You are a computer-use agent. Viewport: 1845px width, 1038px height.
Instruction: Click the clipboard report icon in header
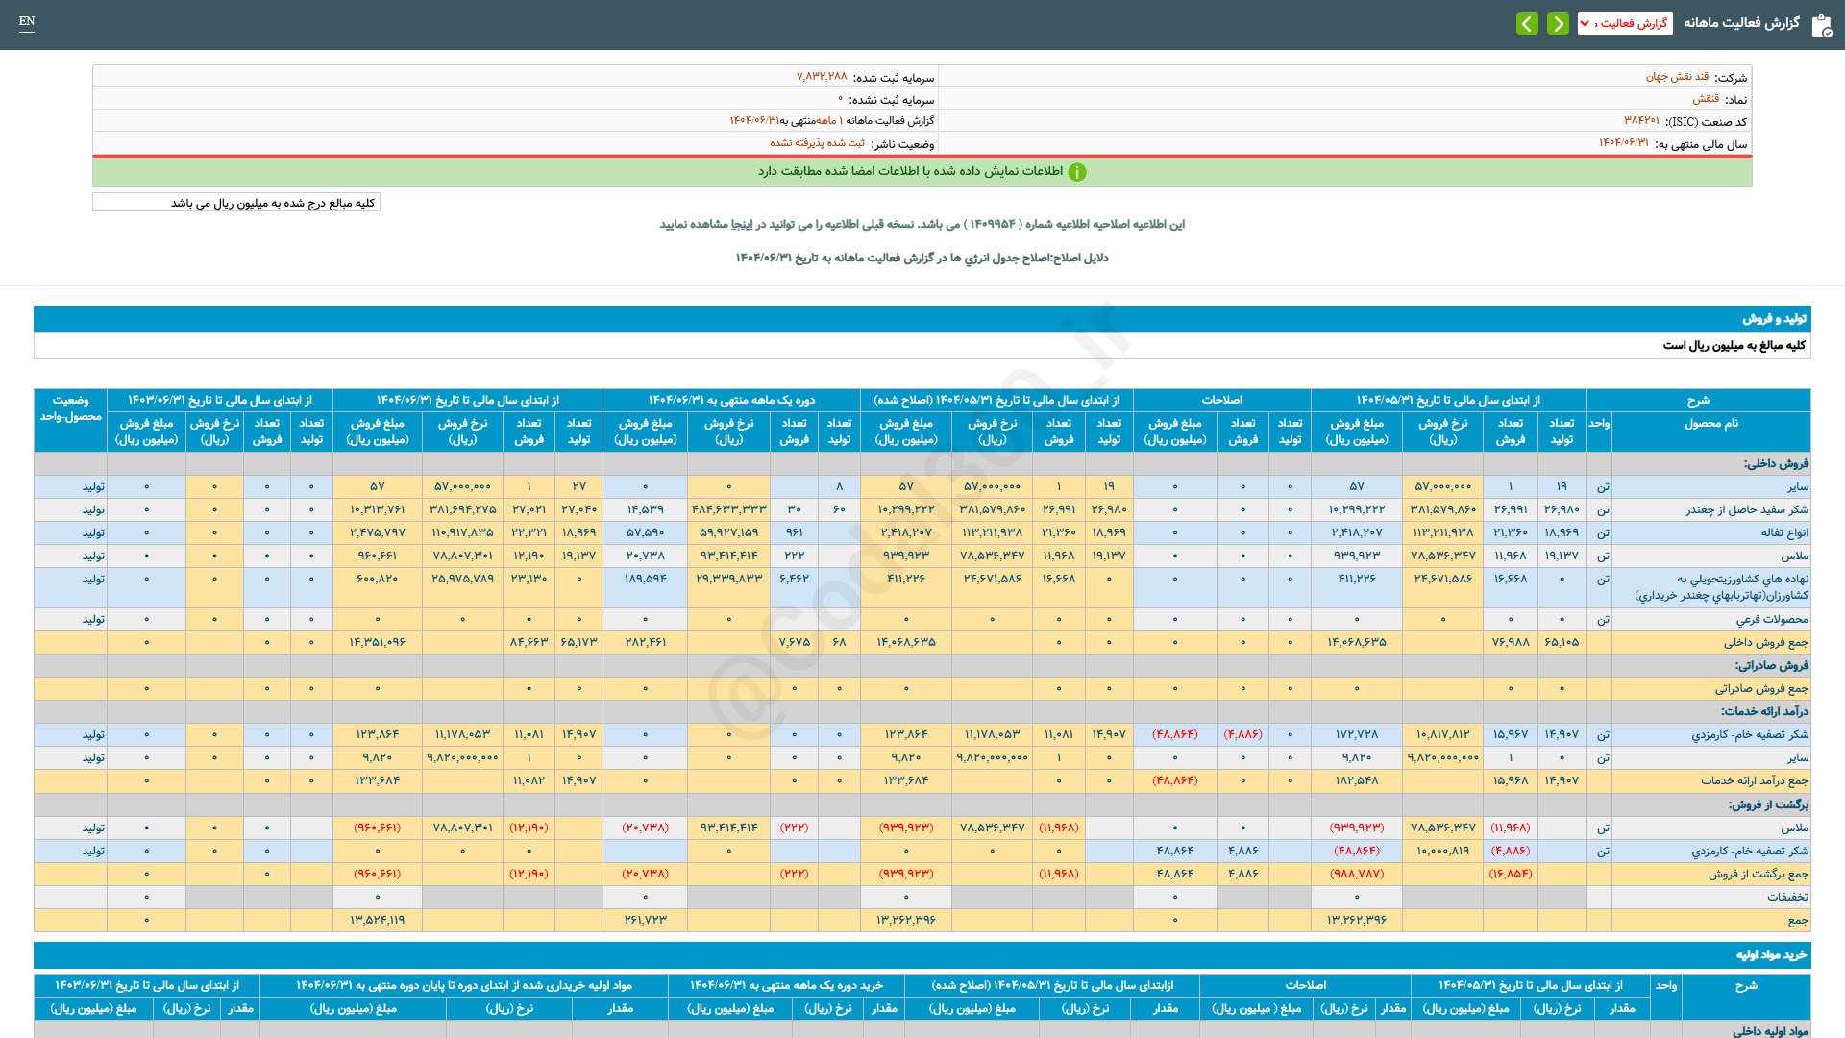pos(1821,25)
